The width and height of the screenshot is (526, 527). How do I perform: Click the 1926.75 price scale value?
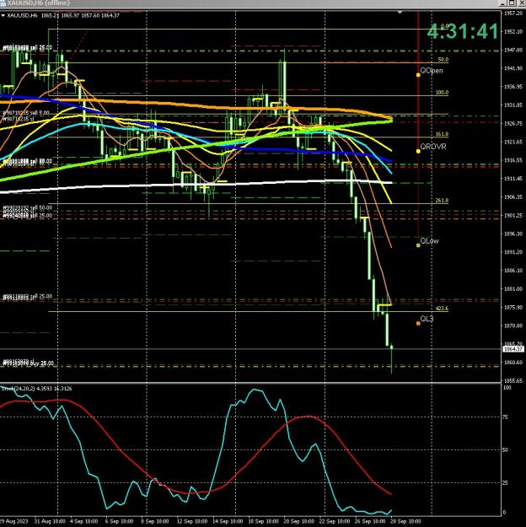coord(513,123)
